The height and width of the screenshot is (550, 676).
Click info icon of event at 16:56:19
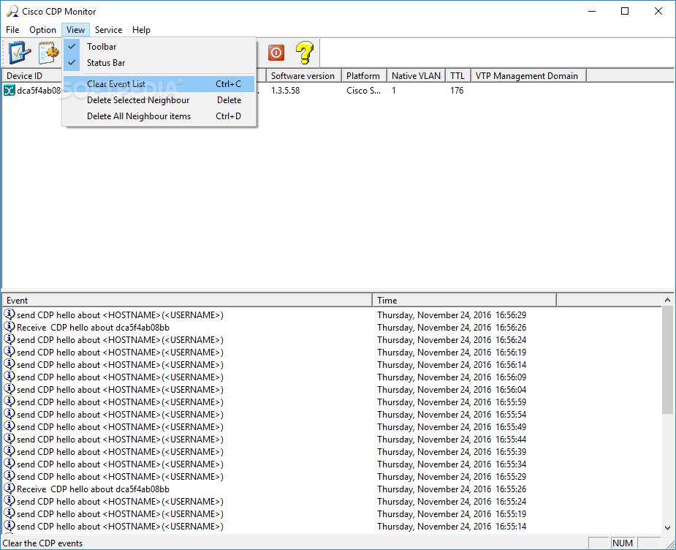(x=10, y=352)
